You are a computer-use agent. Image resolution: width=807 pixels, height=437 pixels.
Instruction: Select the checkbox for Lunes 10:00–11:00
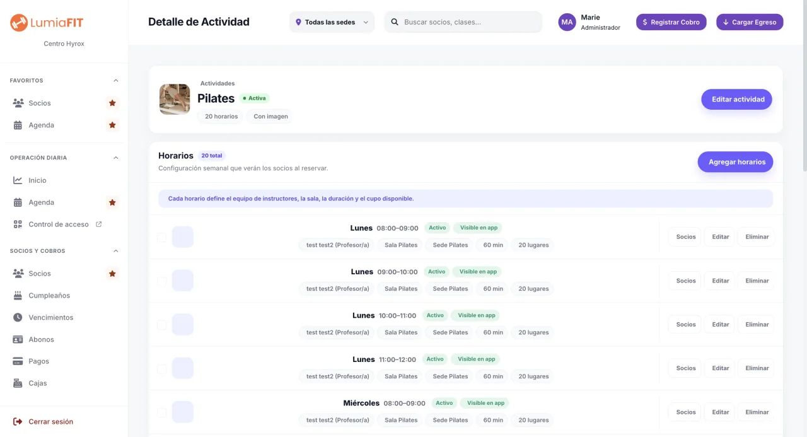coord(162,325)
